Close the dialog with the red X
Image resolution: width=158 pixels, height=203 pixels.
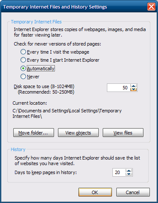151,7
